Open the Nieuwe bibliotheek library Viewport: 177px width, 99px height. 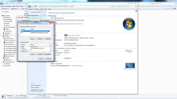point(10,27)
